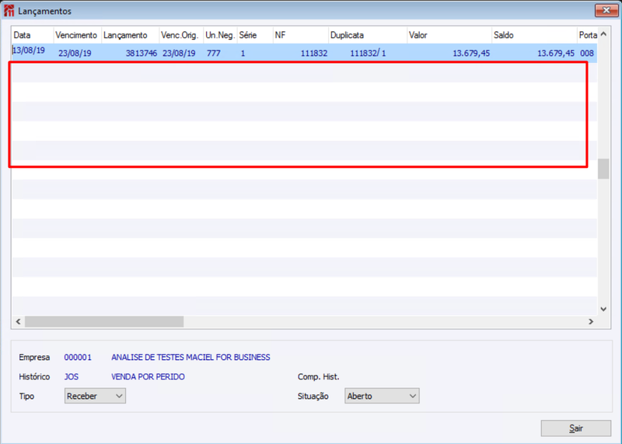
Task: Click the Lançamentos app icon in title bar
Action: [9, 11]
